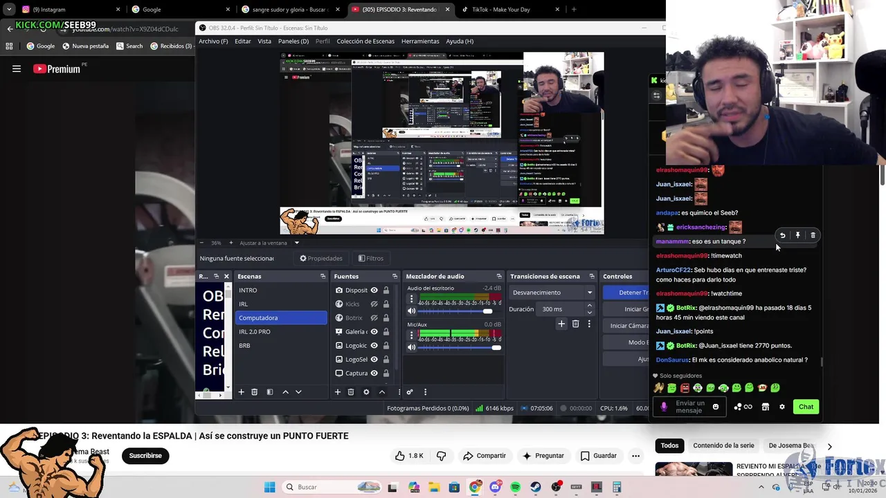Click the chat microphone icon
This screenshot has width=886, height=498.
tap(664, 407)
